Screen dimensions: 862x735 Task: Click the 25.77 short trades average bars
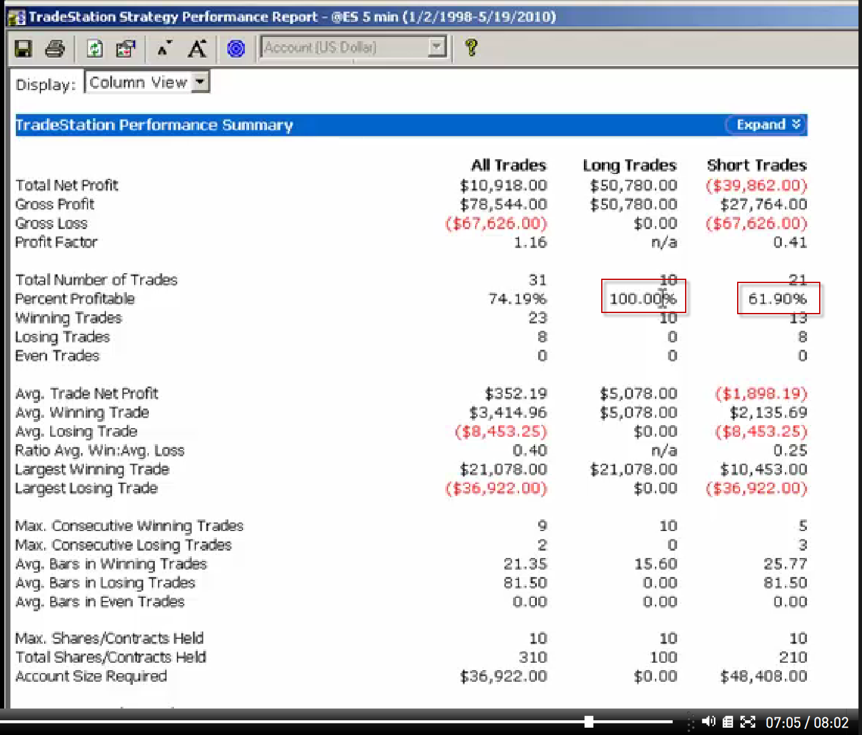click(x=785, y=563)
